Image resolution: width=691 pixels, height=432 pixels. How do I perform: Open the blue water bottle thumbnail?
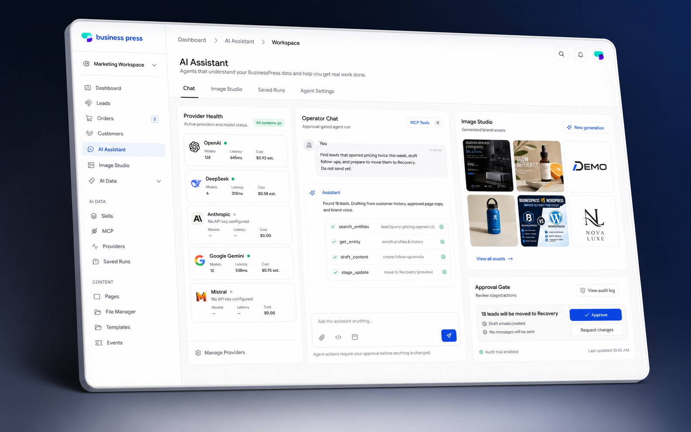click(x=492, y=220)
